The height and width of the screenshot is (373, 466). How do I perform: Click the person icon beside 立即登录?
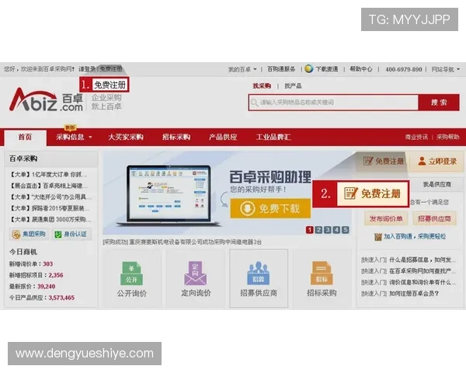tap(422, 161)
